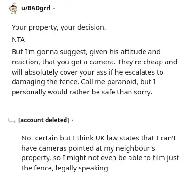
Task: Click the line 'the fence, legally speaking.'
Action: (x=65, y=168)
